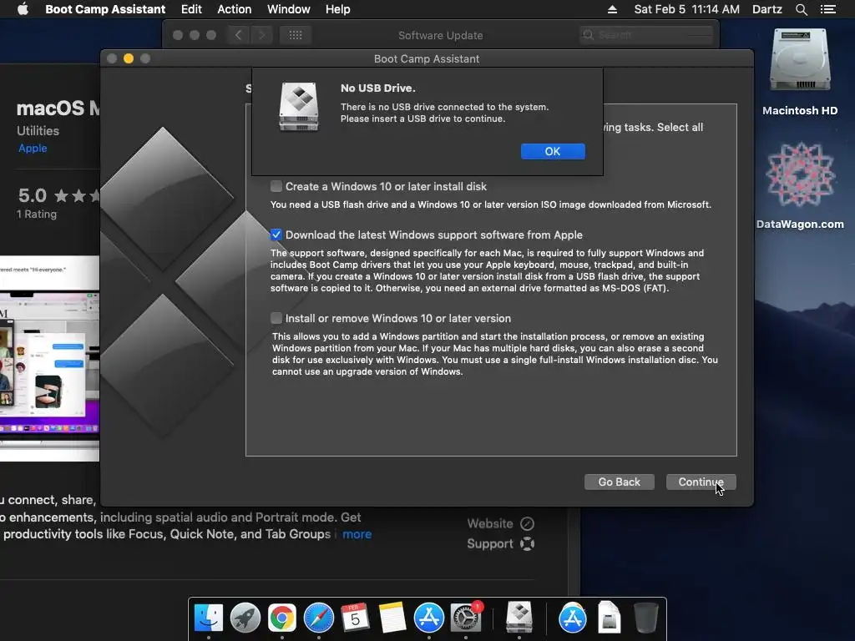855x641 pixels.
Task: Click the forward arrow in the Software Update window
Action: coord(261,35)
